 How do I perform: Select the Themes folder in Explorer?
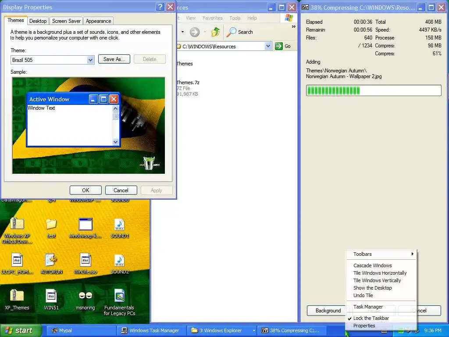coord(185,64)
